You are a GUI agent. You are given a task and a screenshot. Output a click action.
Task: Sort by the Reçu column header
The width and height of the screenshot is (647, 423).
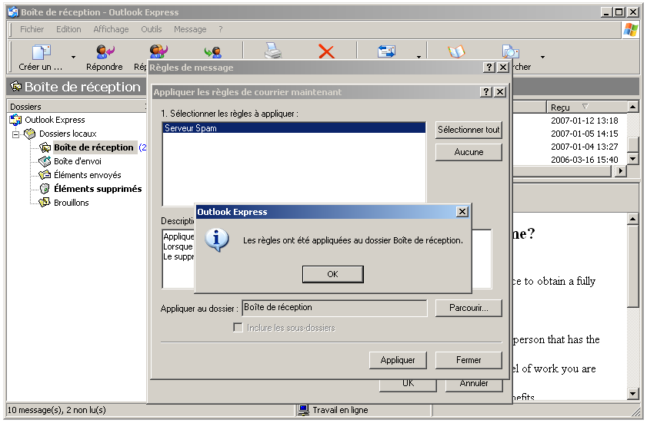coord(586,107)
